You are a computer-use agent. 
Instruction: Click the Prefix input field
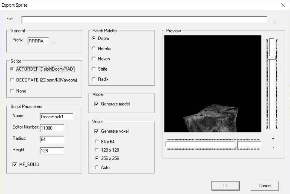coord(38,41)
